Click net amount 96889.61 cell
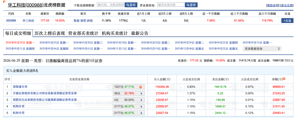This screenshot has width=296, height=118. [x=278, y=87]
